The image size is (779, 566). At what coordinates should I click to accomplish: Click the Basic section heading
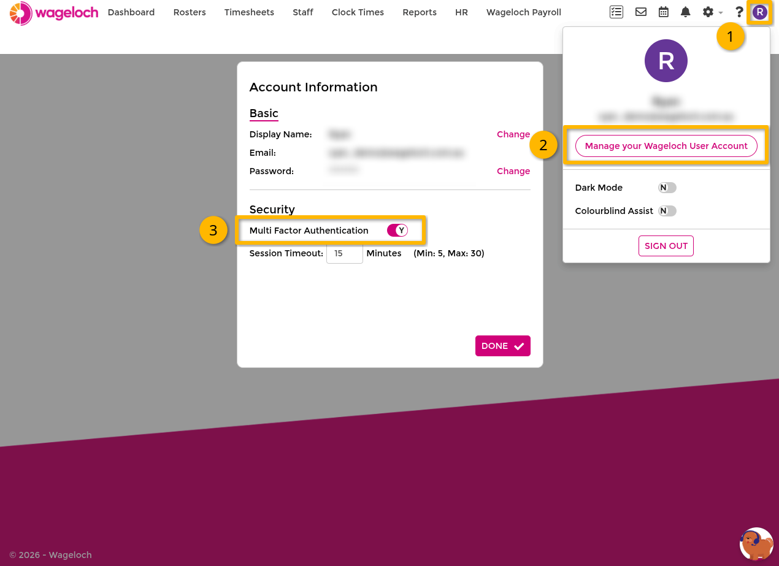264,113
